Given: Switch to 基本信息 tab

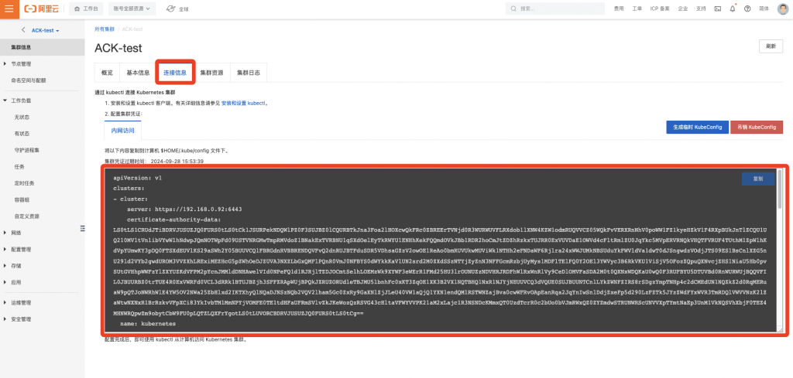Looking at the screenshot, I should click(138, 73).
